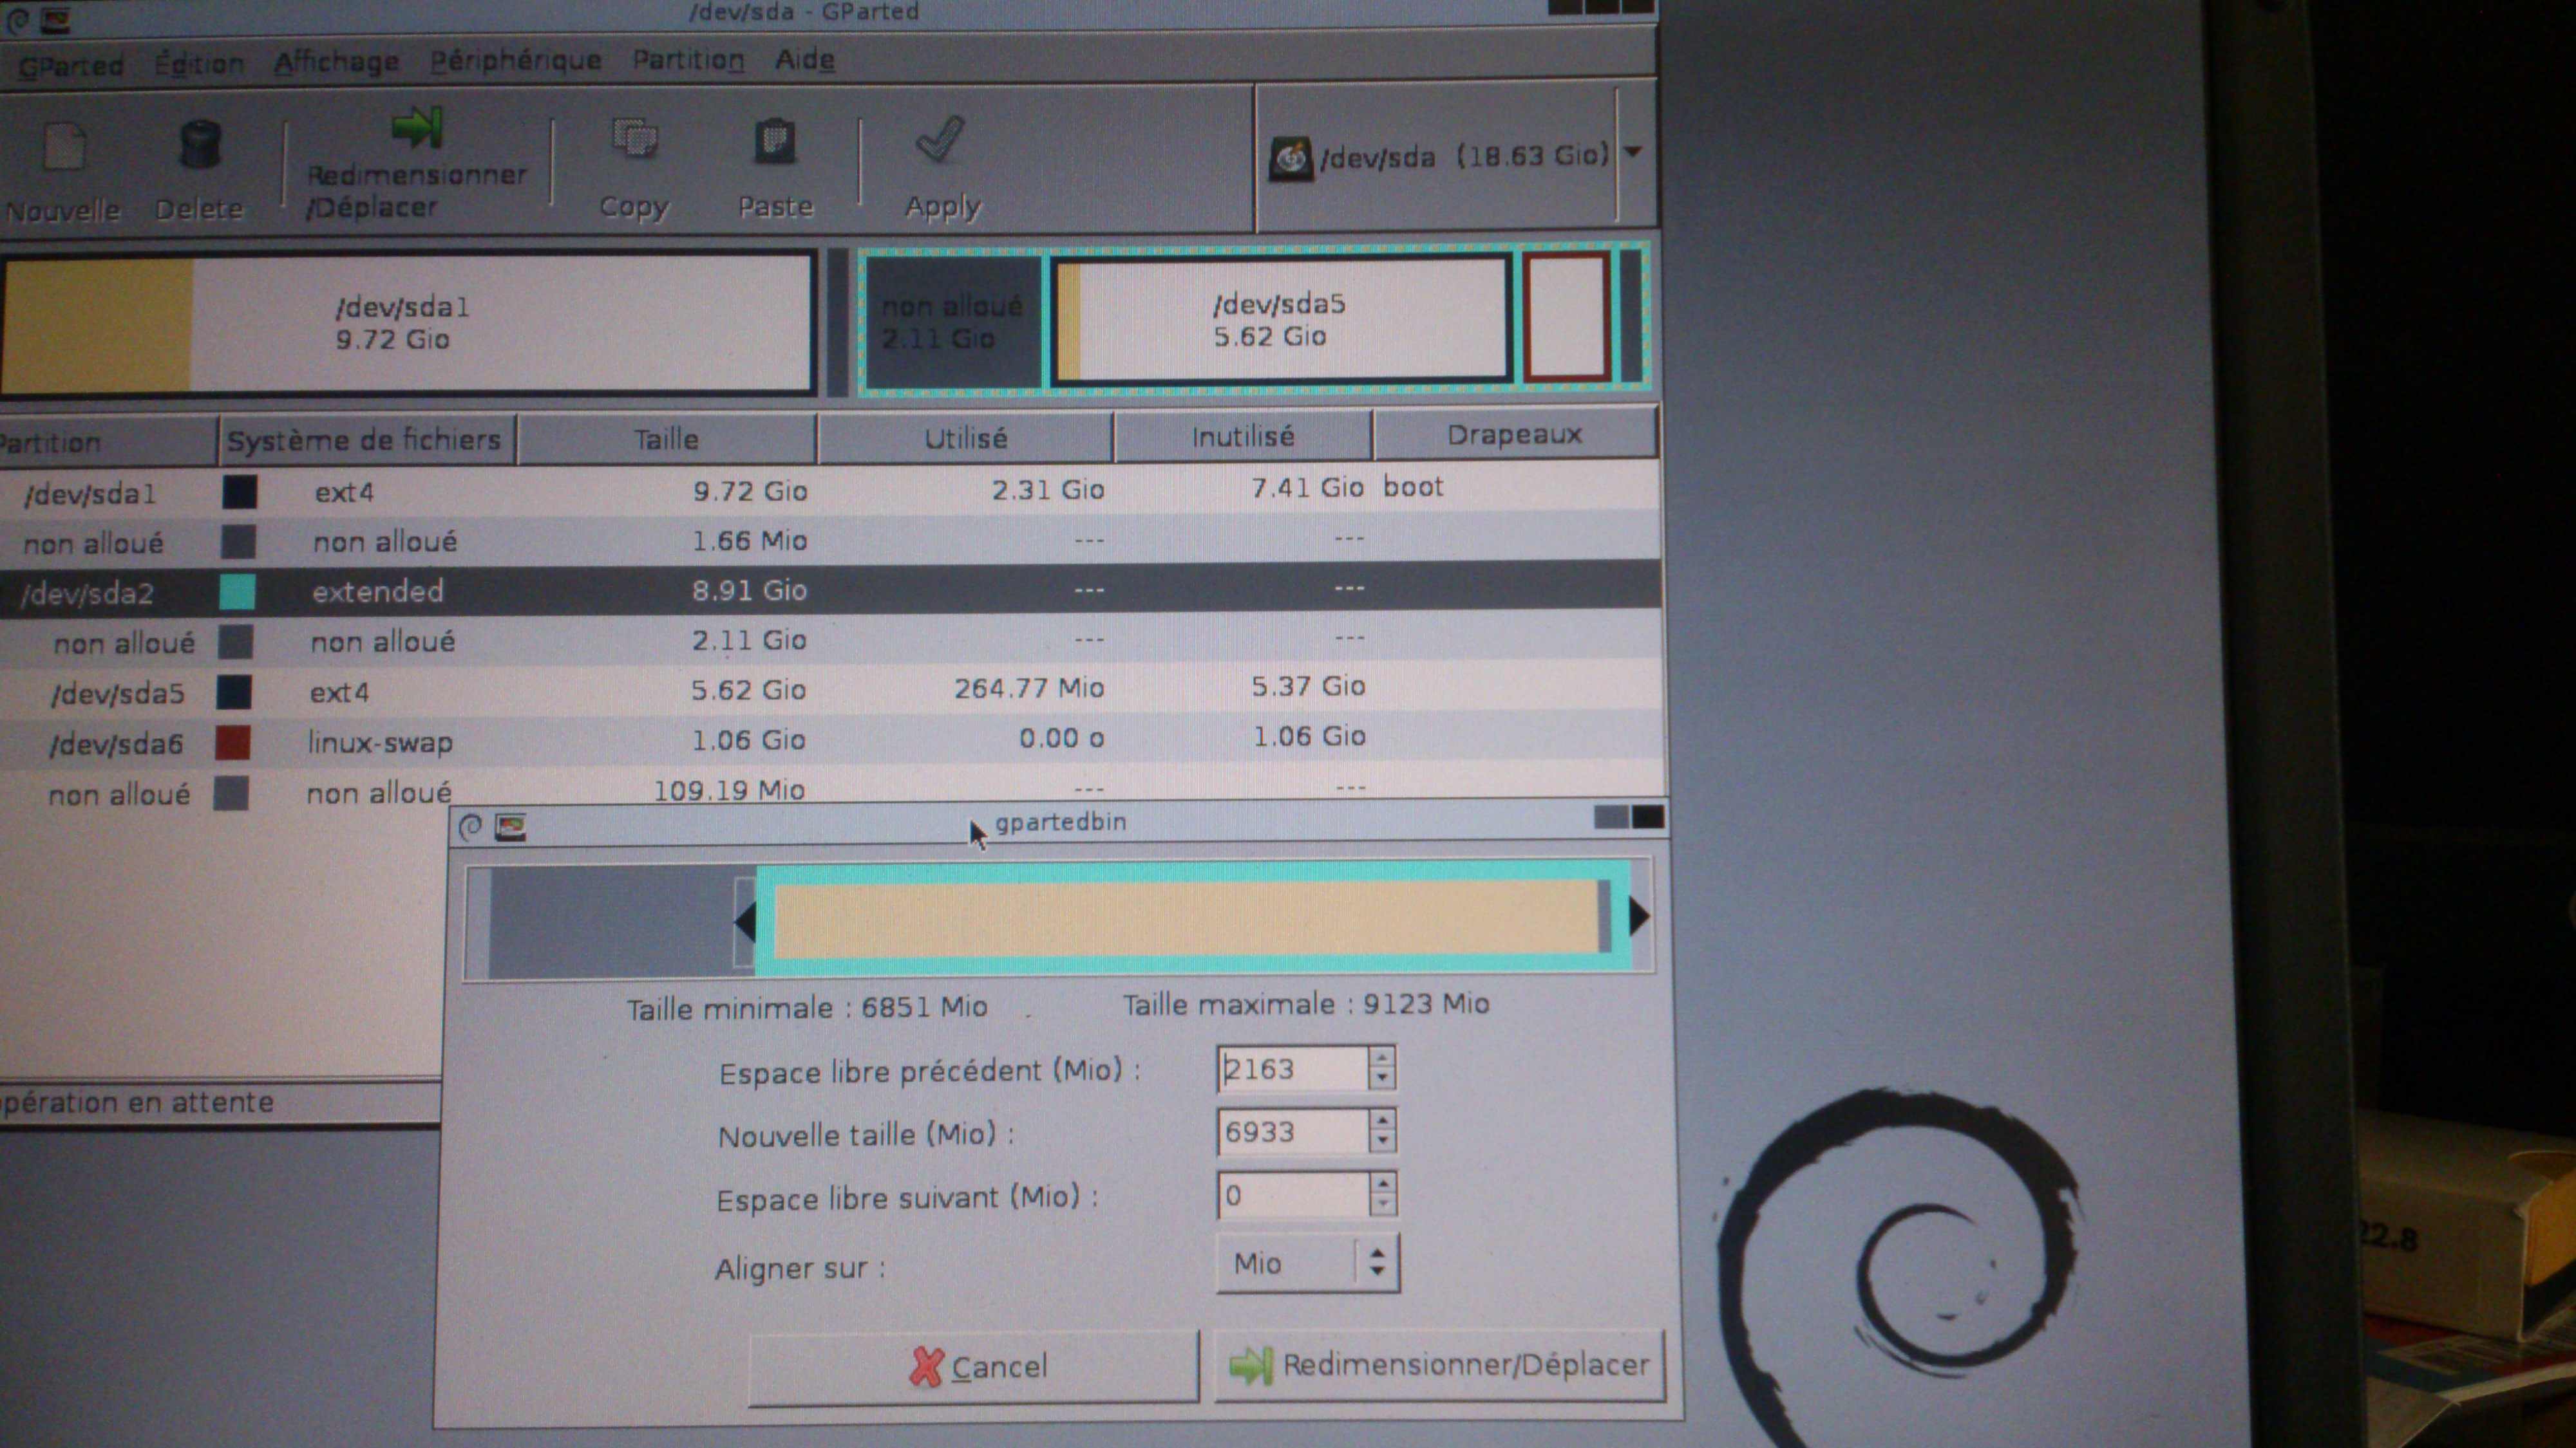Select the non alloué 1.66 Mio row

830,541
